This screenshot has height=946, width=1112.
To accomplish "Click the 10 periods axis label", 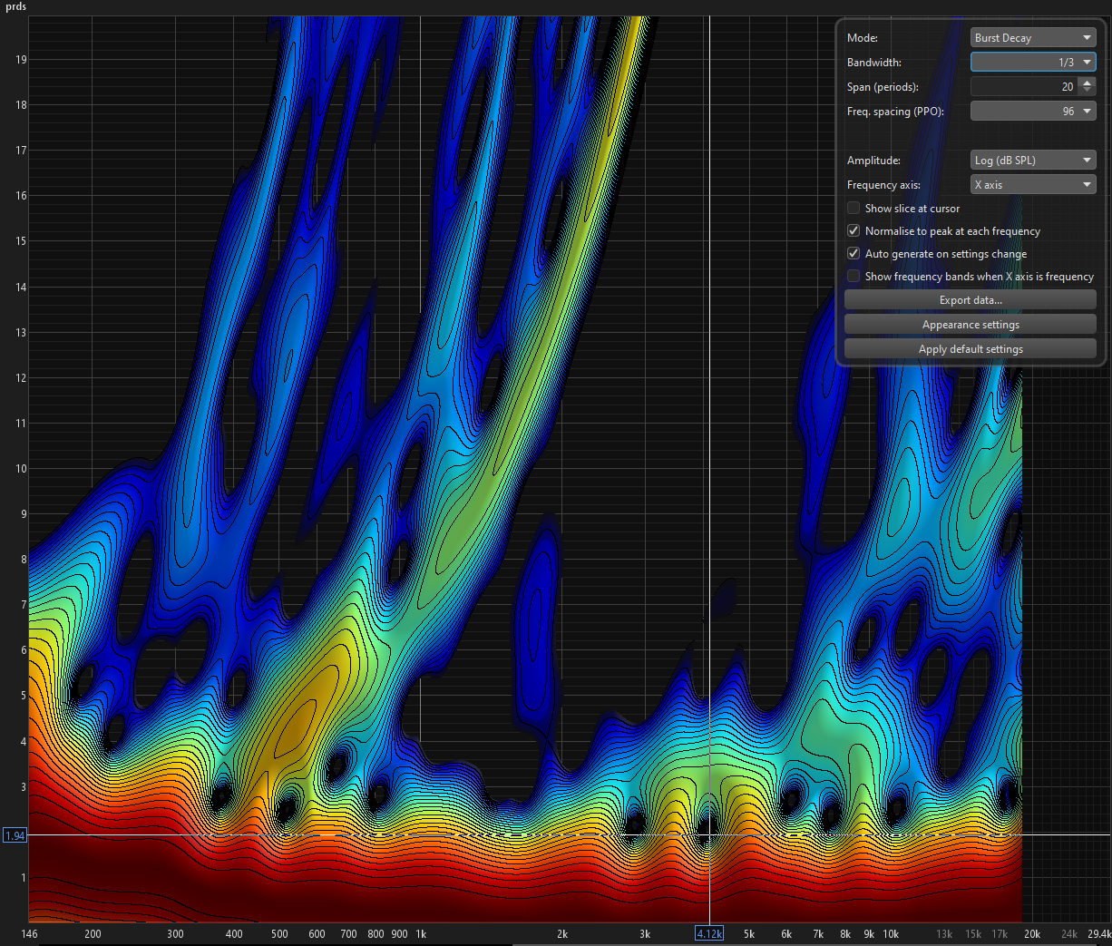I will (21, 469).
